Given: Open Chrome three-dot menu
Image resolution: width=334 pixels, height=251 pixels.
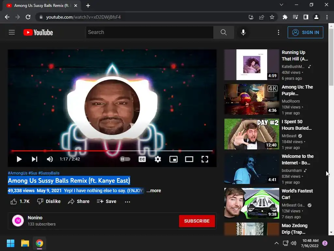Looking at the screenshot, I should coord(327,17).
